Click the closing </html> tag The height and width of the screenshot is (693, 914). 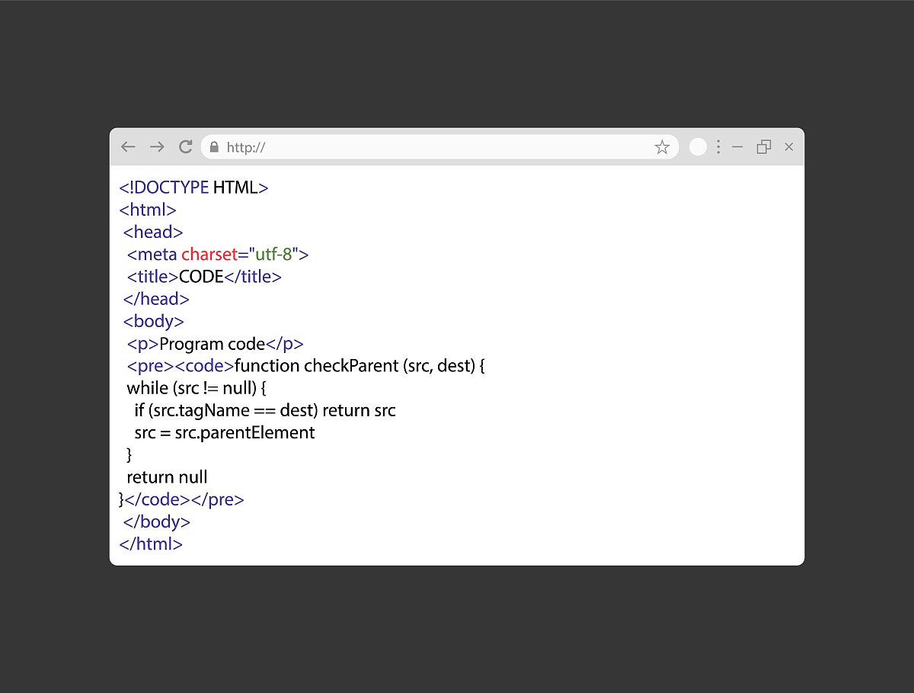click(151, 544)
